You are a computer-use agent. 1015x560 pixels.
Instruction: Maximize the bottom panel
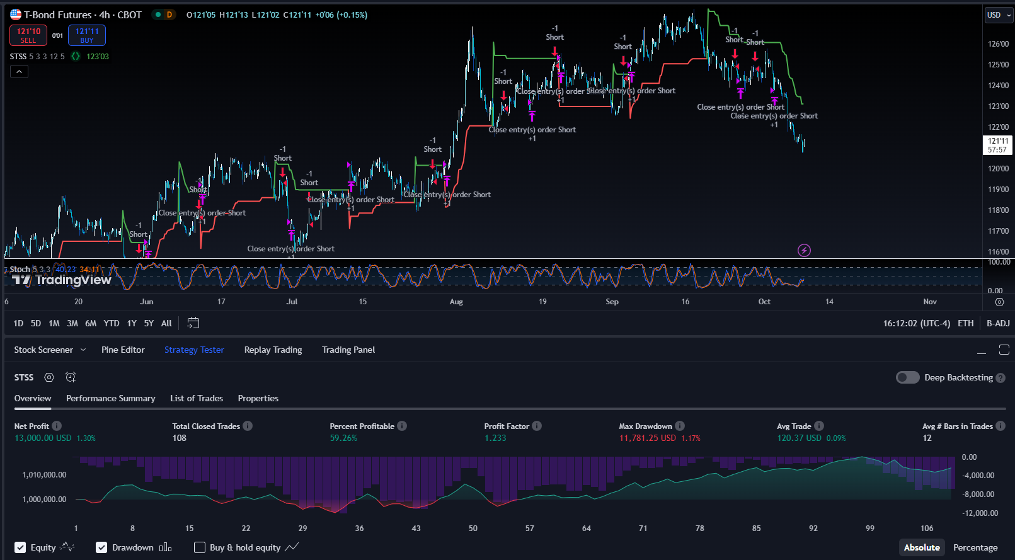[1004, 350]
